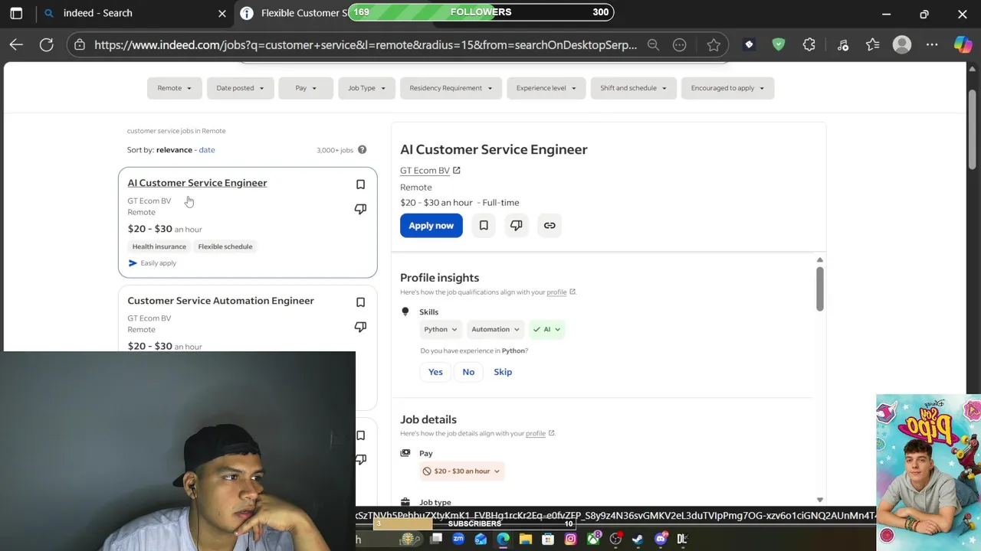Viewport: 981px width, 551px height.
Task: Add page to favorites star icon
Action: tap(714, 45)
